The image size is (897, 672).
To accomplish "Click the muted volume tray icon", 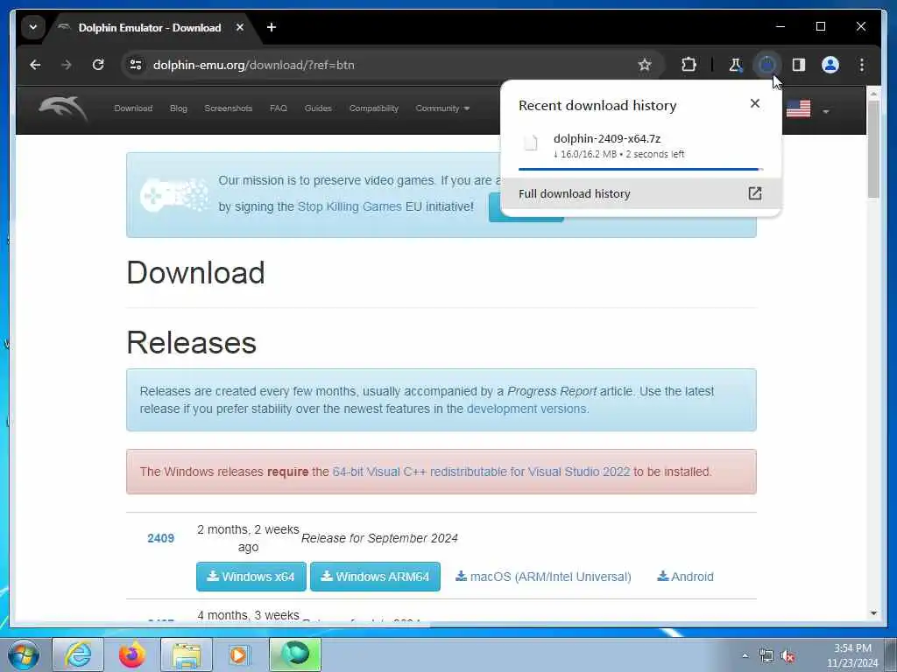I will tap(788, 656).
